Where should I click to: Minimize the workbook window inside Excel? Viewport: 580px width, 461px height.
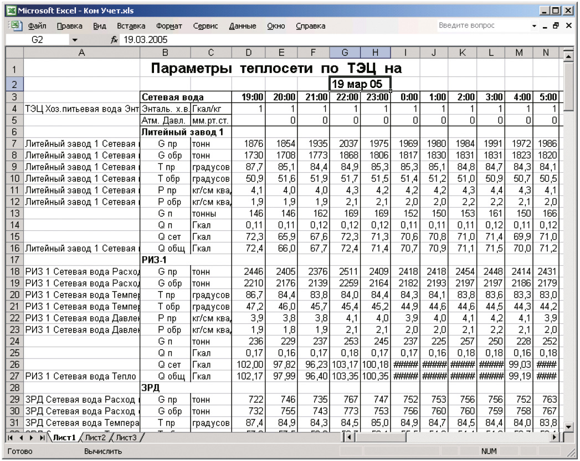click(x=545, y=27)
